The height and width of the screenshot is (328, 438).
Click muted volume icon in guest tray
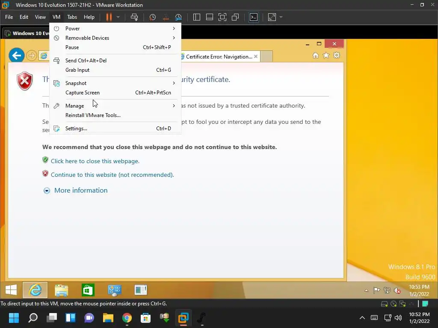click(397, 290)
